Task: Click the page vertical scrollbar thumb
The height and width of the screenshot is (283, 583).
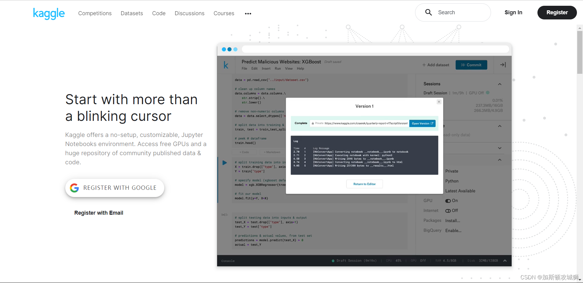Action: tap(580, 52)
